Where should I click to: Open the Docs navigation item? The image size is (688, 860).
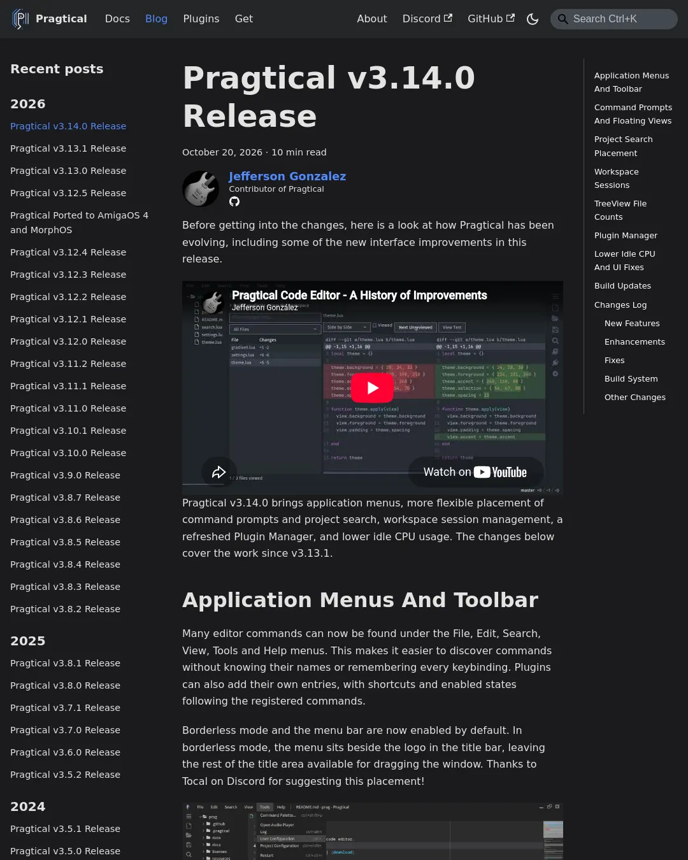click(117, 19)
